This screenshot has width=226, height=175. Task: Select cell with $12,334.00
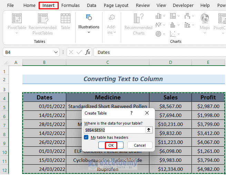(x=170, y=169)
